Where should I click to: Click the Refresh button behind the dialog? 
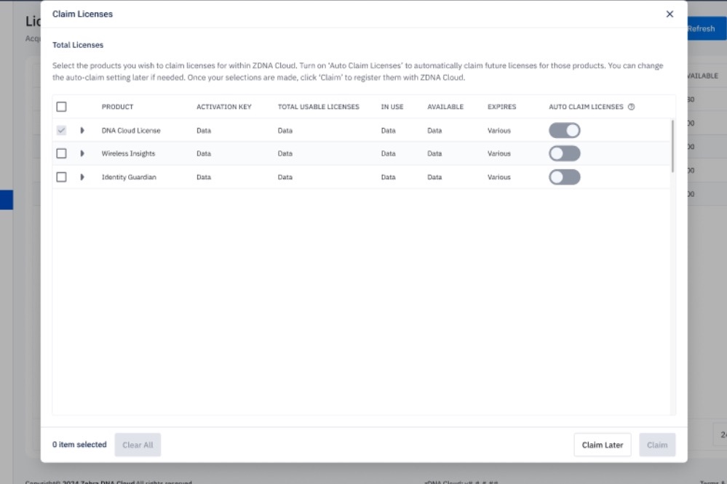pos(702,28)
